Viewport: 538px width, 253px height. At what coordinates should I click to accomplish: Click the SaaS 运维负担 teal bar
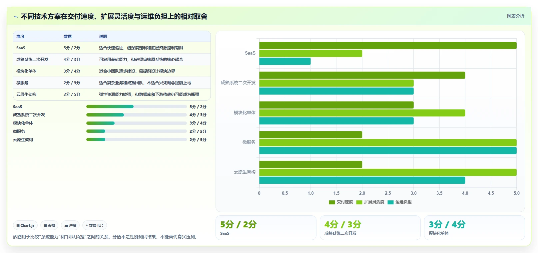click(x=285, y=61)
